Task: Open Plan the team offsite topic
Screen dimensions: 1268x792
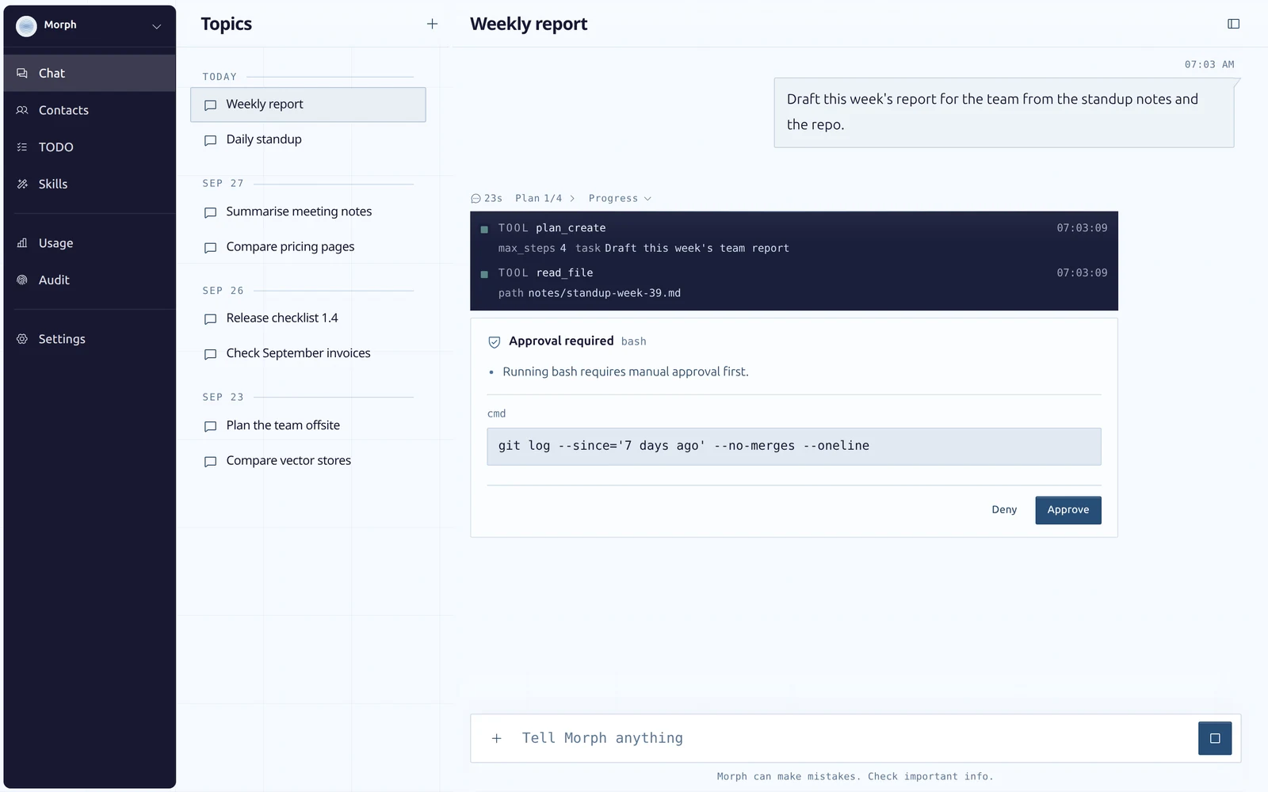Action: pos(308,425)
